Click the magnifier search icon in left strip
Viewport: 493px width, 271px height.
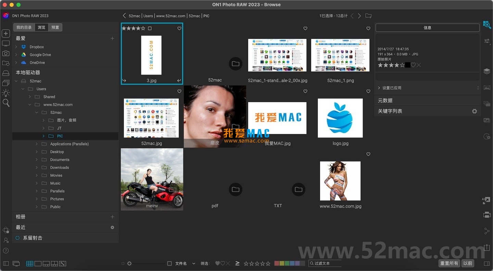(x=6, y=103)
